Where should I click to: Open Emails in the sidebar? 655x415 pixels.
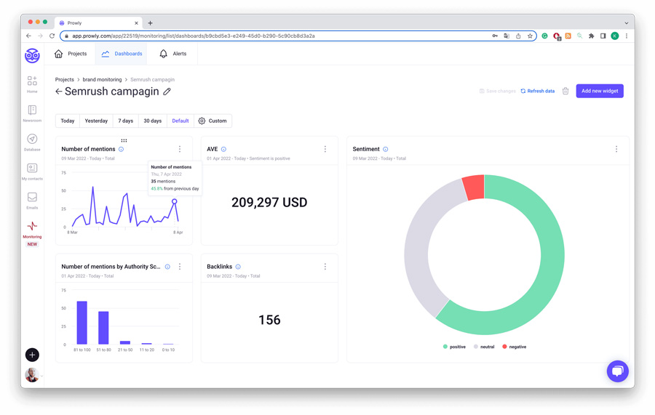32,200
